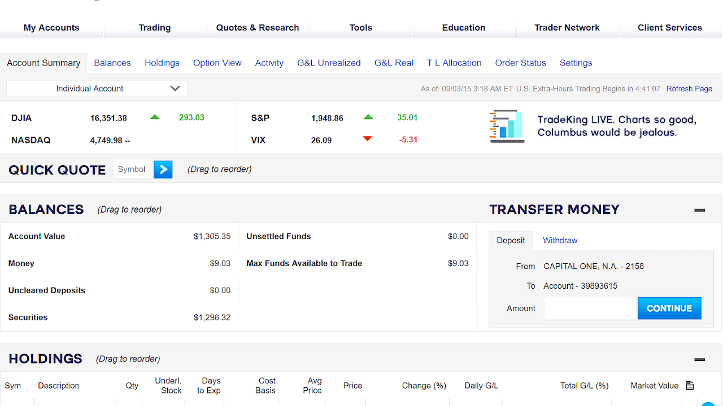Open the Trader Network menu

(567, 27)
